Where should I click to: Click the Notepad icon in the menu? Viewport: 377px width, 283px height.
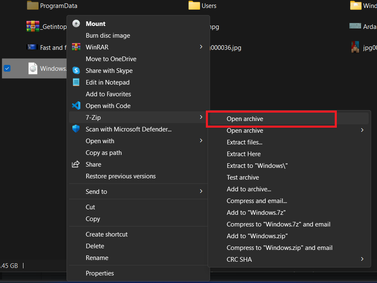click(76, 82)
